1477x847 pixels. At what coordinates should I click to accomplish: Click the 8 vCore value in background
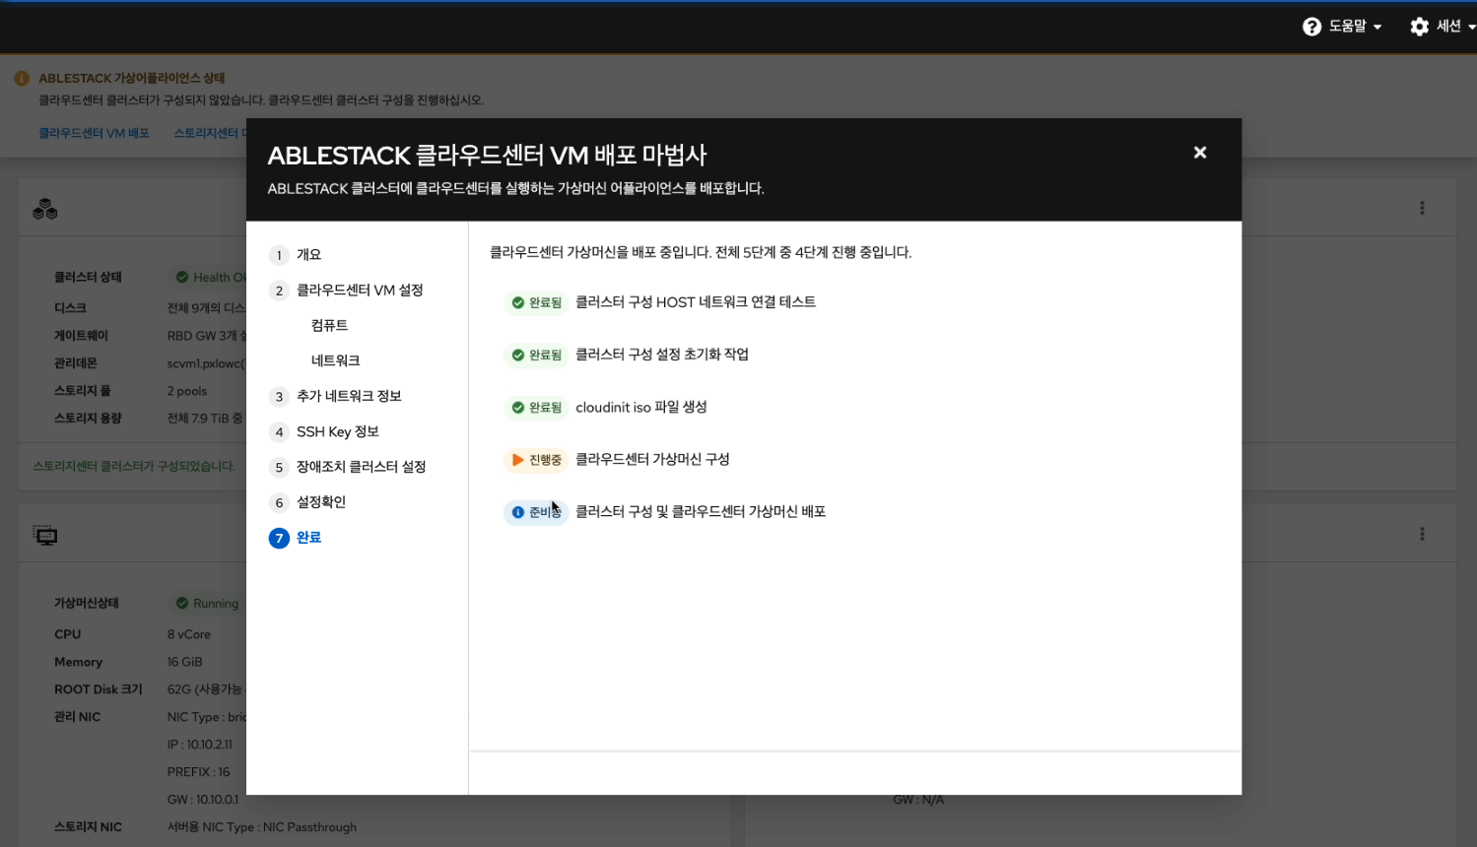189,635
